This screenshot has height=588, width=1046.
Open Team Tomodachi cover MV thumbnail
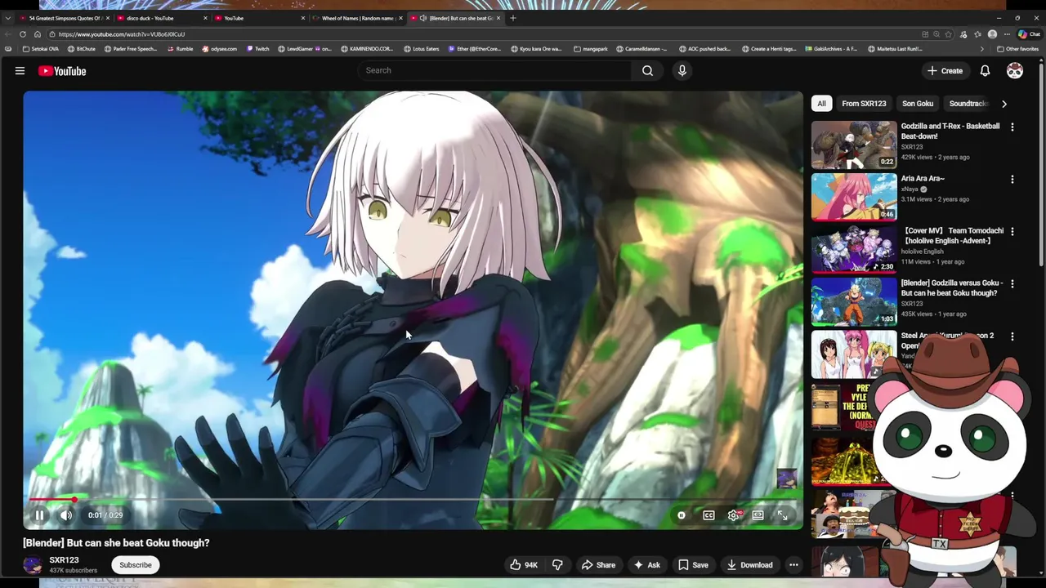point(853,249)
